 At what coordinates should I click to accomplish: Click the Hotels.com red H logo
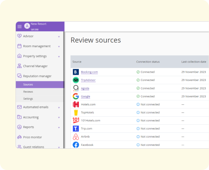tap(76, 104)
